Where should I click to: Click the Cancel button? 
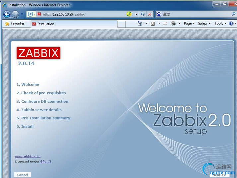coord(23,175)
